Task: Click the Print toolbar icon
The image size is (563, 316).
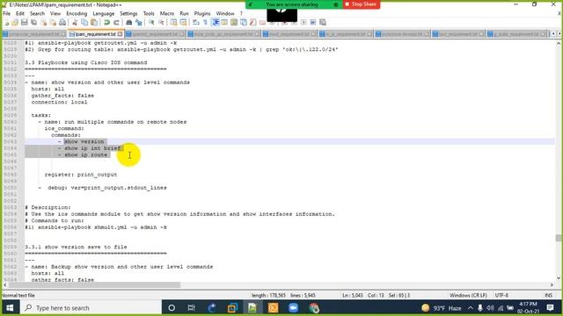Action: [62, 23]
